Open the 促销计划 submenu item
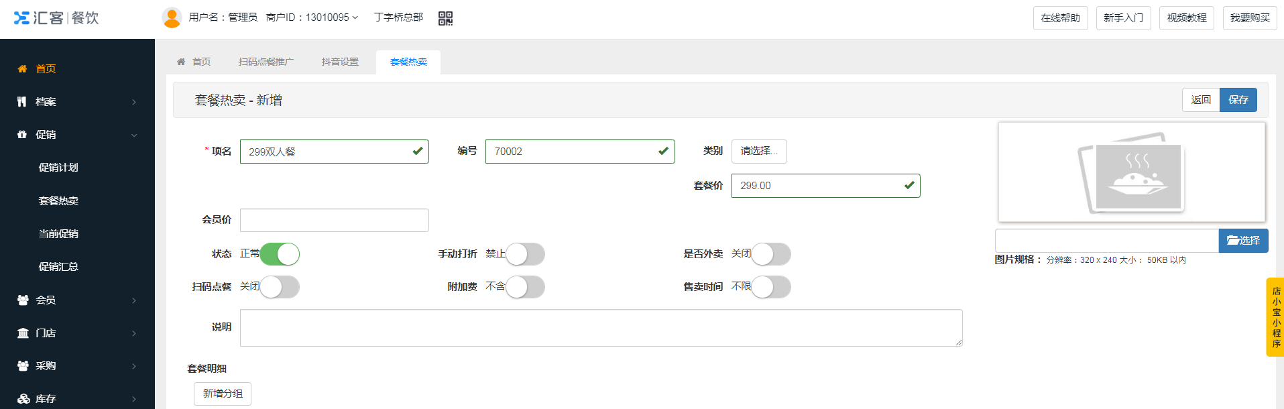1284x409 pixels. click(58, 168)
